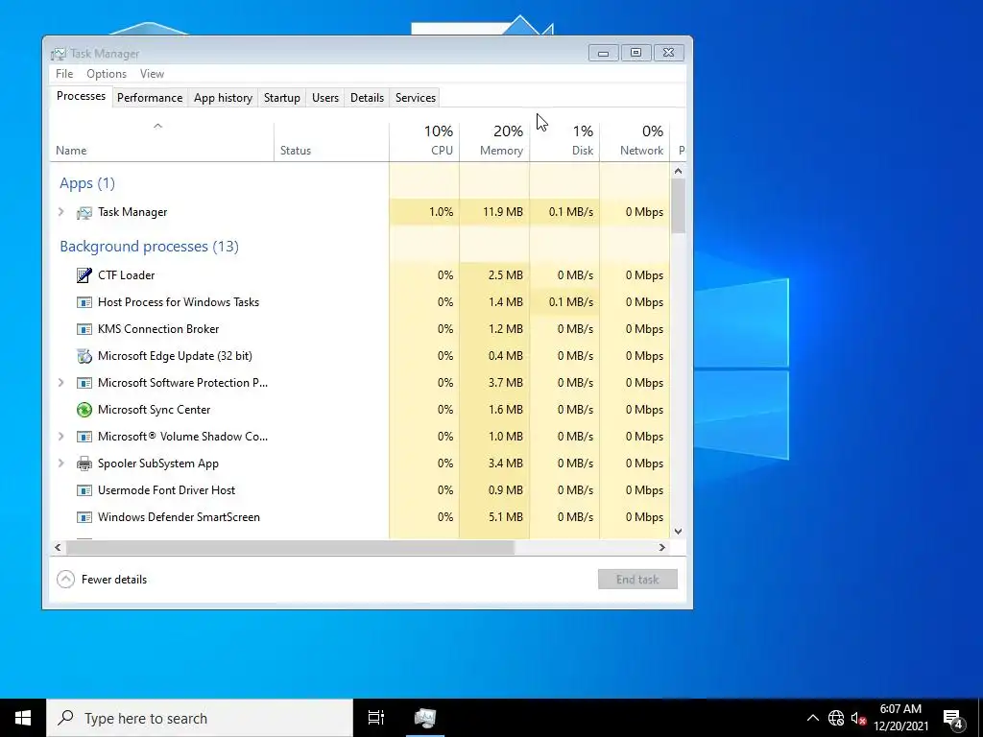Select the KMS Connection Broker row name
Viewport: 983px width, 737px height.
pyautogui.click(x=158, y=329)
